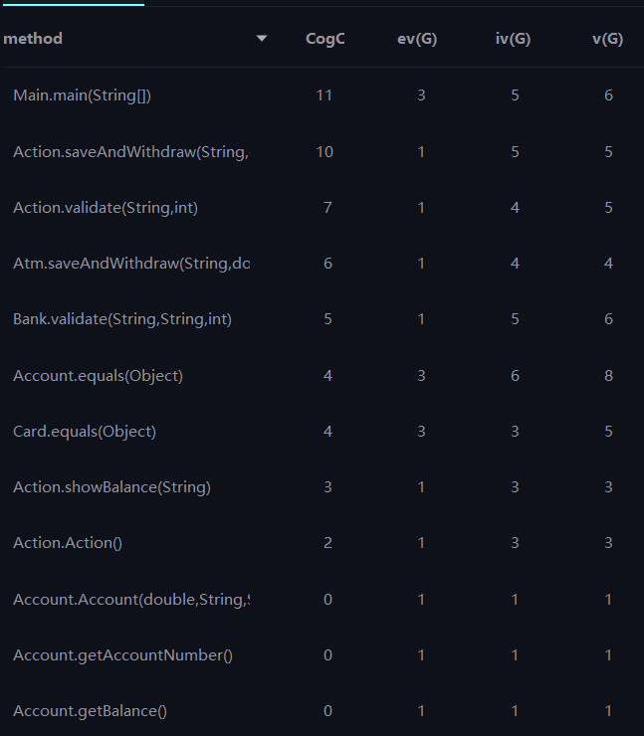Pick the Bank.validate(String,String,int) row
This screenshot has height=736, width=644.
[x=122, y=319]
